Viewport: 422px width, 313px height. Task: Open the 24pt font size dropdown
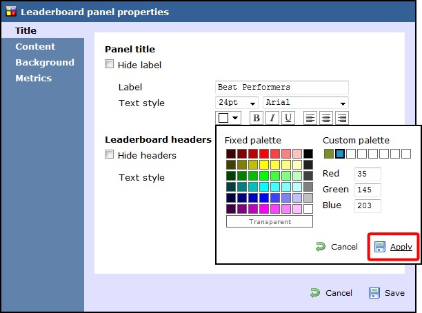pos(237,103)
